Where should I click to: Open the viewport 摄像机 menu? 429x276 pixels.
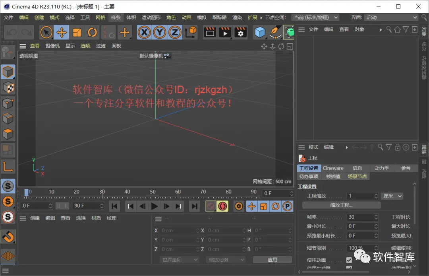(52, 46)
